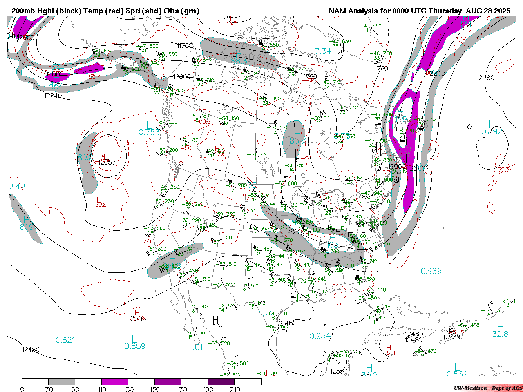Click the L 2.42 low marker
Image resolution: width=523 pixels, height=392 pixels.
coord(17,183)
